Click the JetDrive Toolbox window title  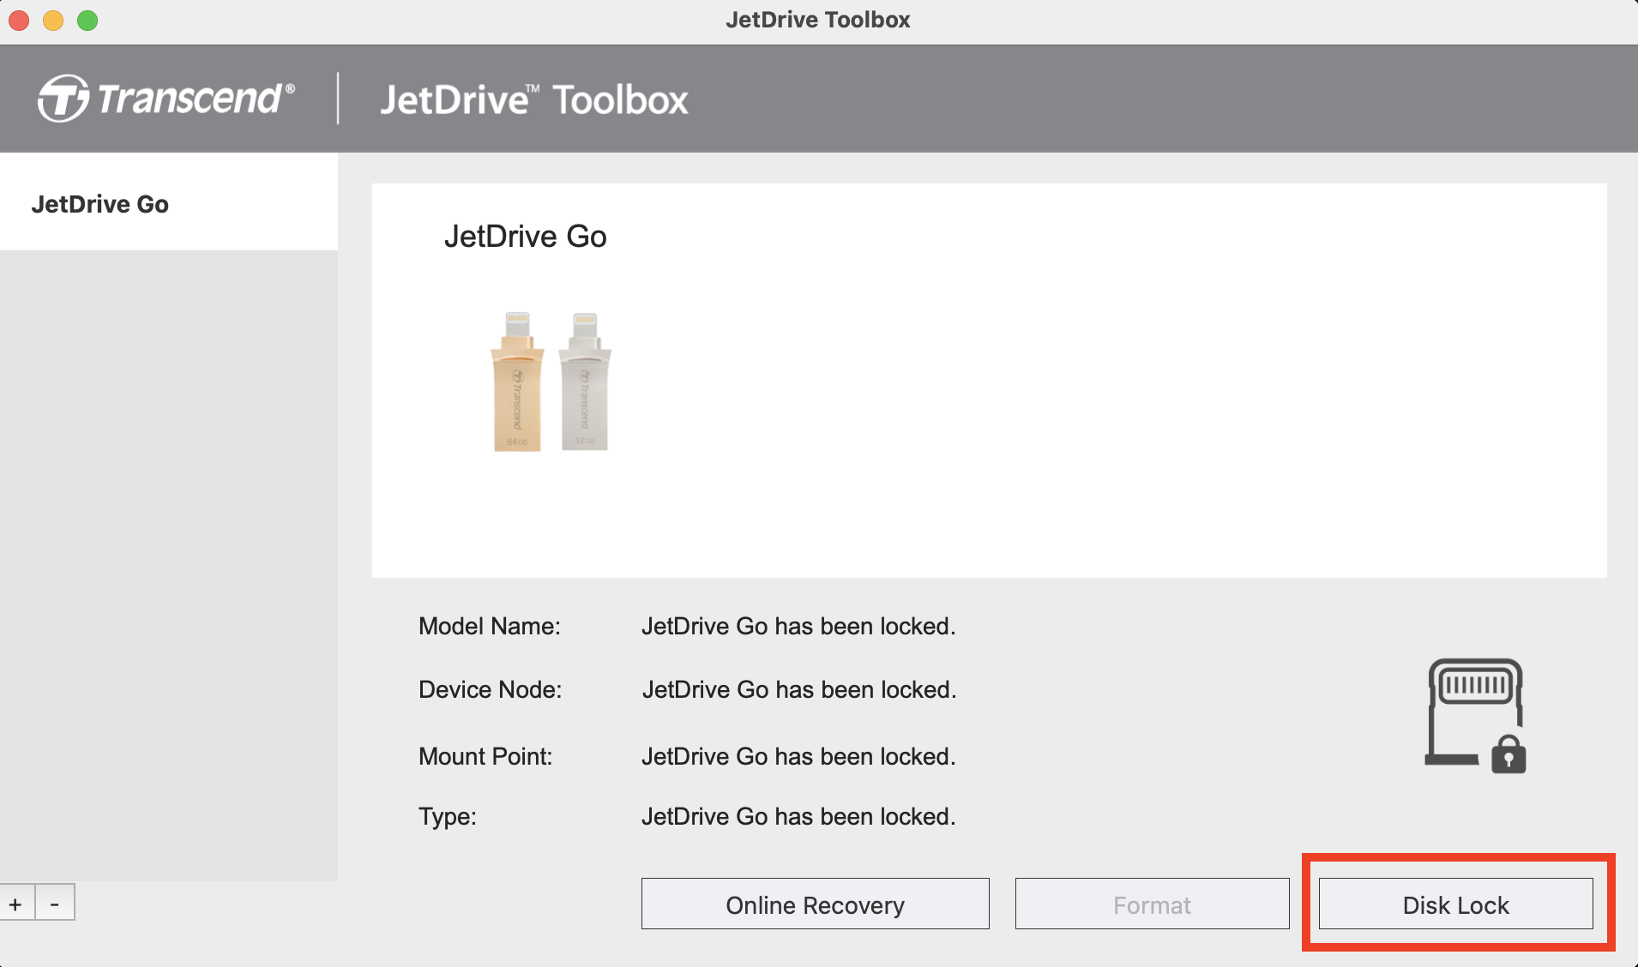point(817,20)
